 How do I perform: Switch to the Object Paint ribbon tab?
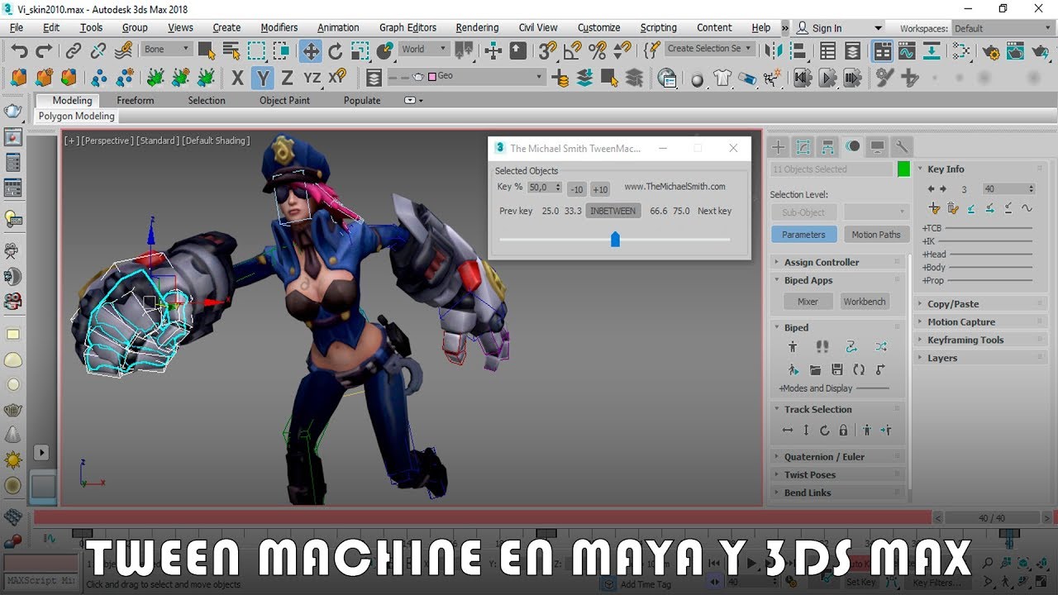[284, 100]
